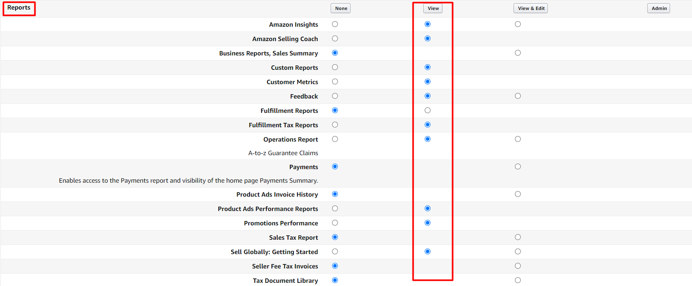Viewport: 692px width, 286px height.
Task: Click the Amazon Selling Coach label
Action: pyautogui.click(x=285, y=39)
